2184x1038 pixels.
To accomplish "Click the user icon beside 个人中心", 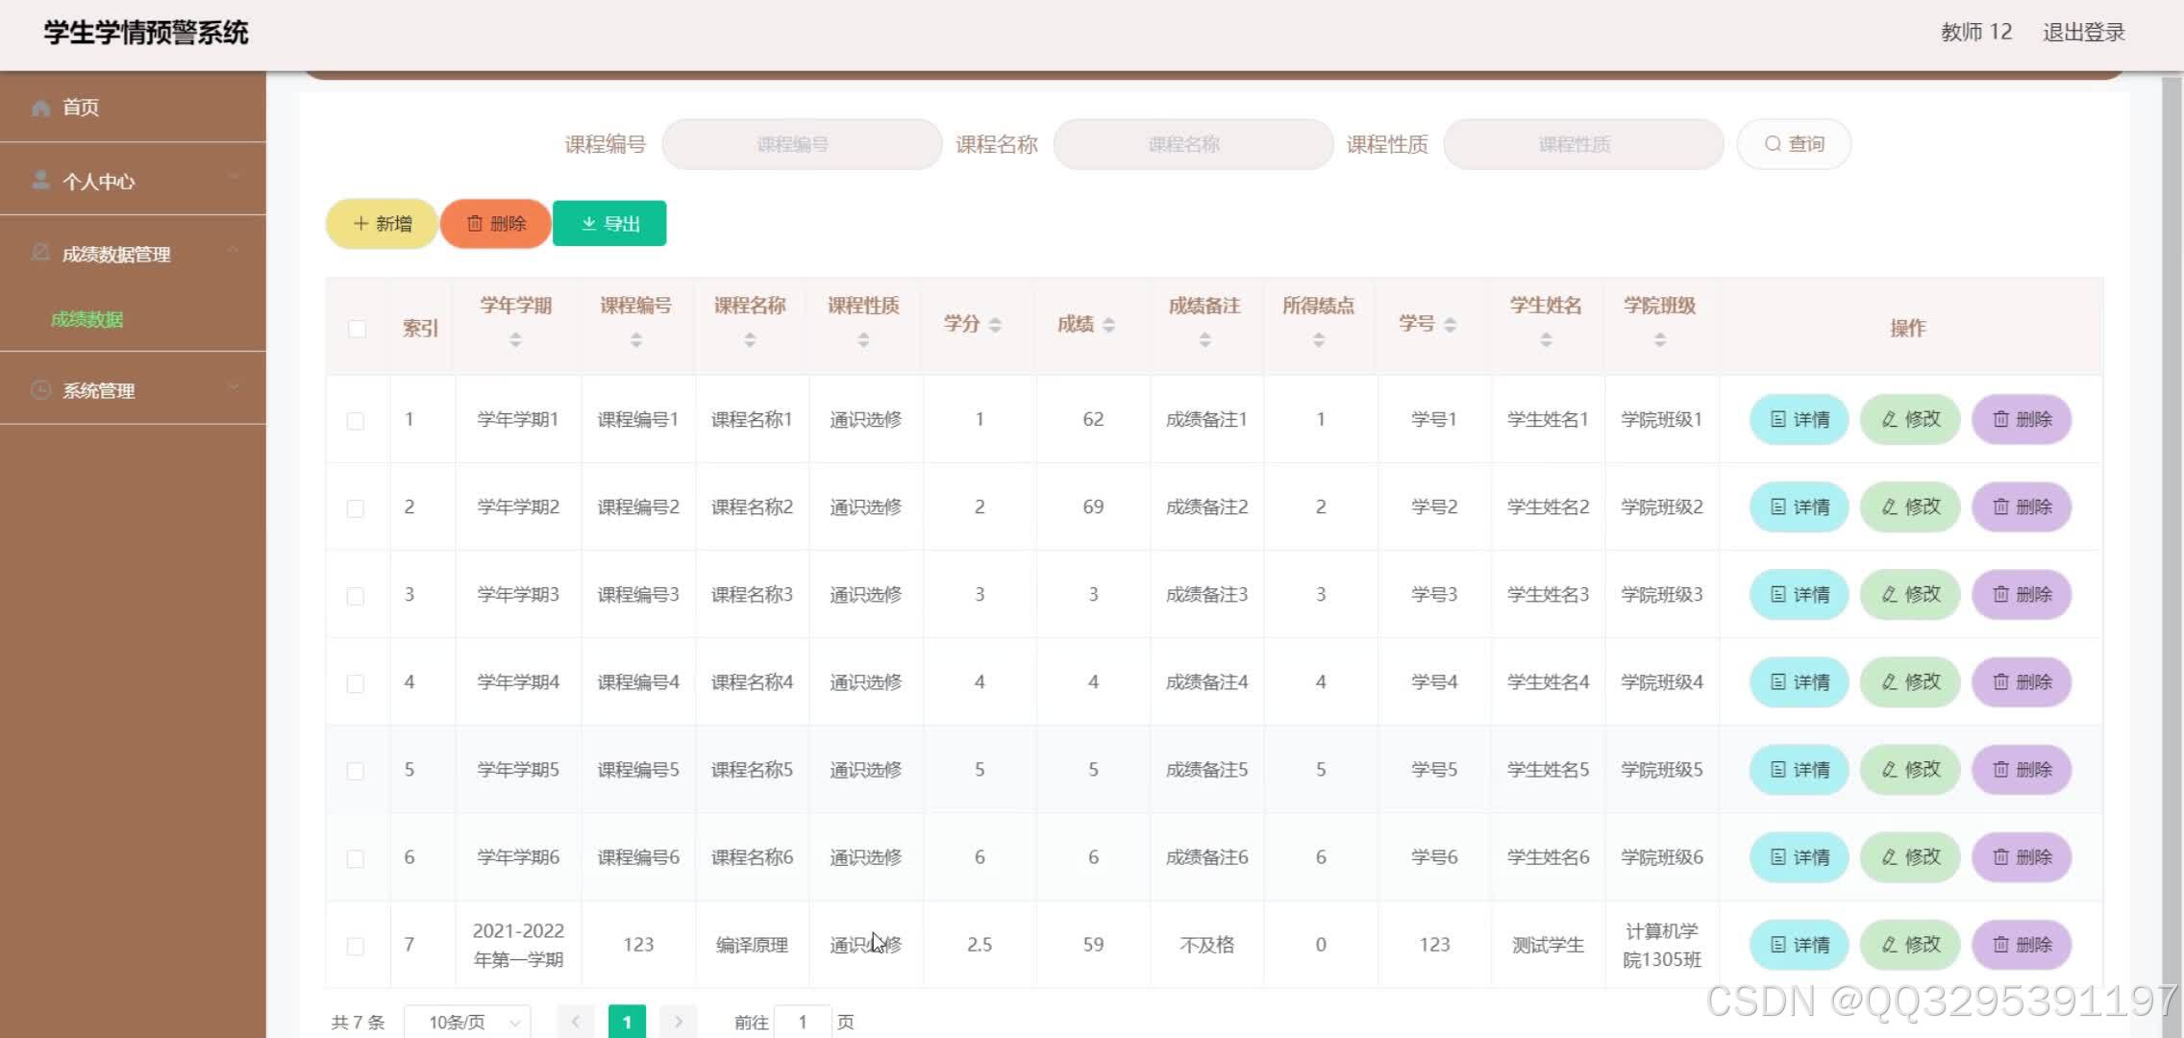I will 40,181.
